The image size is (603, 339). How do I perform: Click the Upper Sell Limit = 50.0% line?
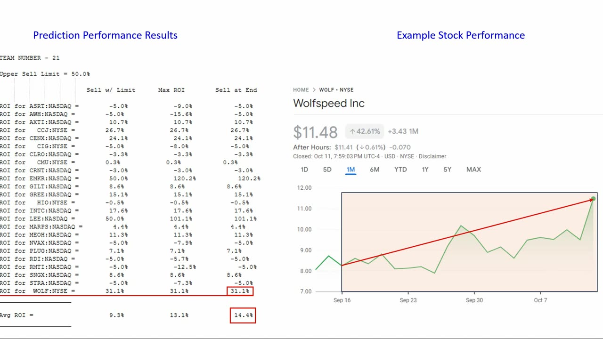click(x=45, y=74)
